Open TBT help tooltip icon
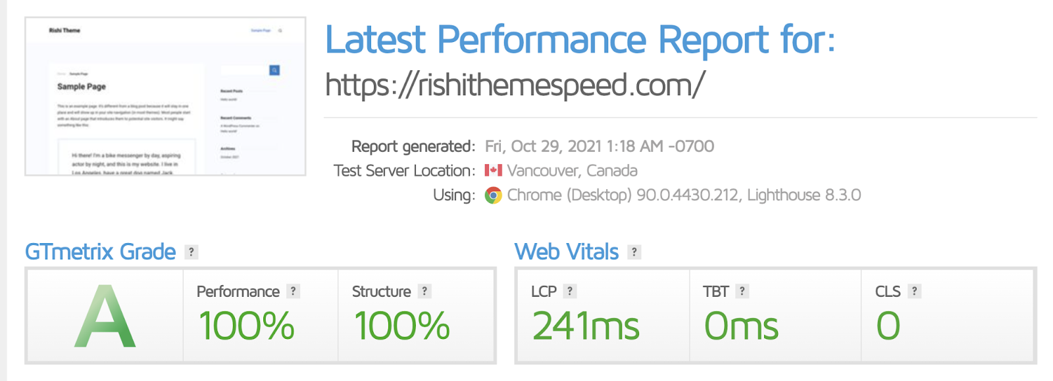 point(742,291)
